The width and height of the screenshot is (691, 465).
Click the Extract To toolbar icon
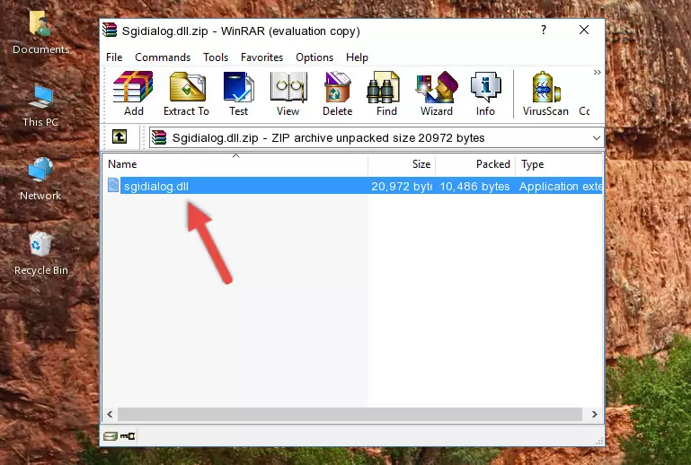click(x=186, y=93)
